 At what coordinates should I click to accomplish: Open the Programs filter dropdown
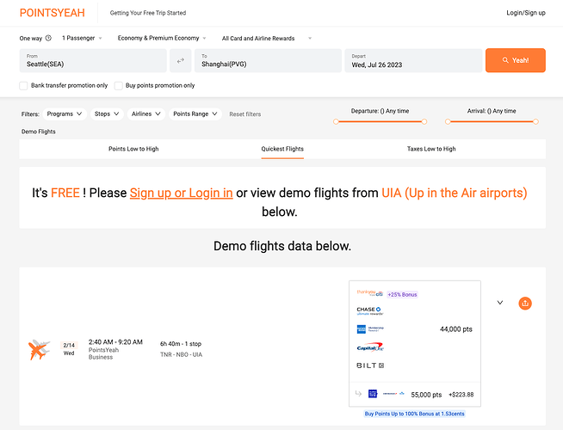pyautogui.click(x=65, y=114)
